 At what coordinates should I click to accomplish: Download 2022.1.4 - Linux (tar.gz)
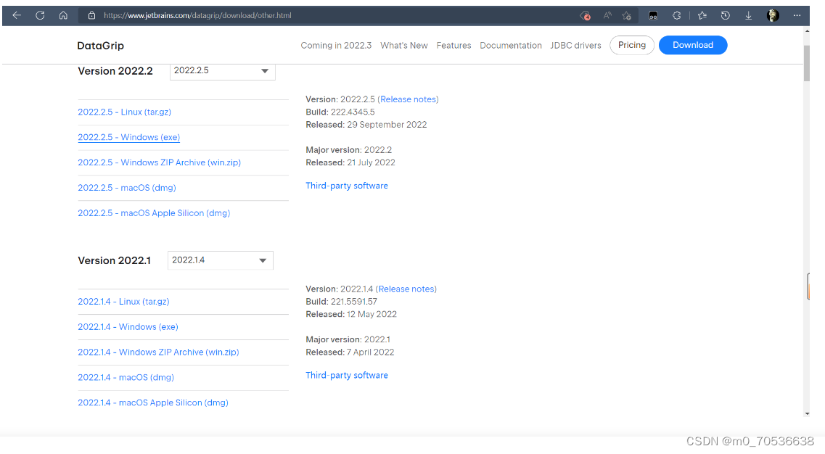tap(123, 302)
